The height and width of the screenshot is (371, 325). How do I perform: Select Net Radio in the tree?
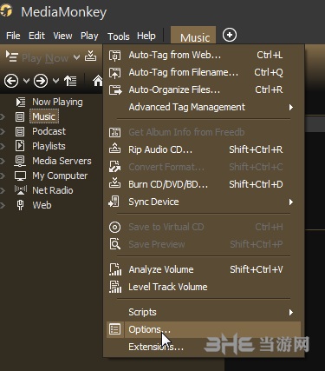pos(52,190)
